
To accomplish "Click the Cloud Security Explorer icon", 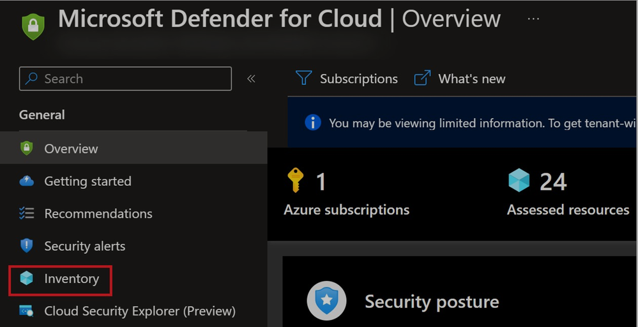I will (26, 311).
